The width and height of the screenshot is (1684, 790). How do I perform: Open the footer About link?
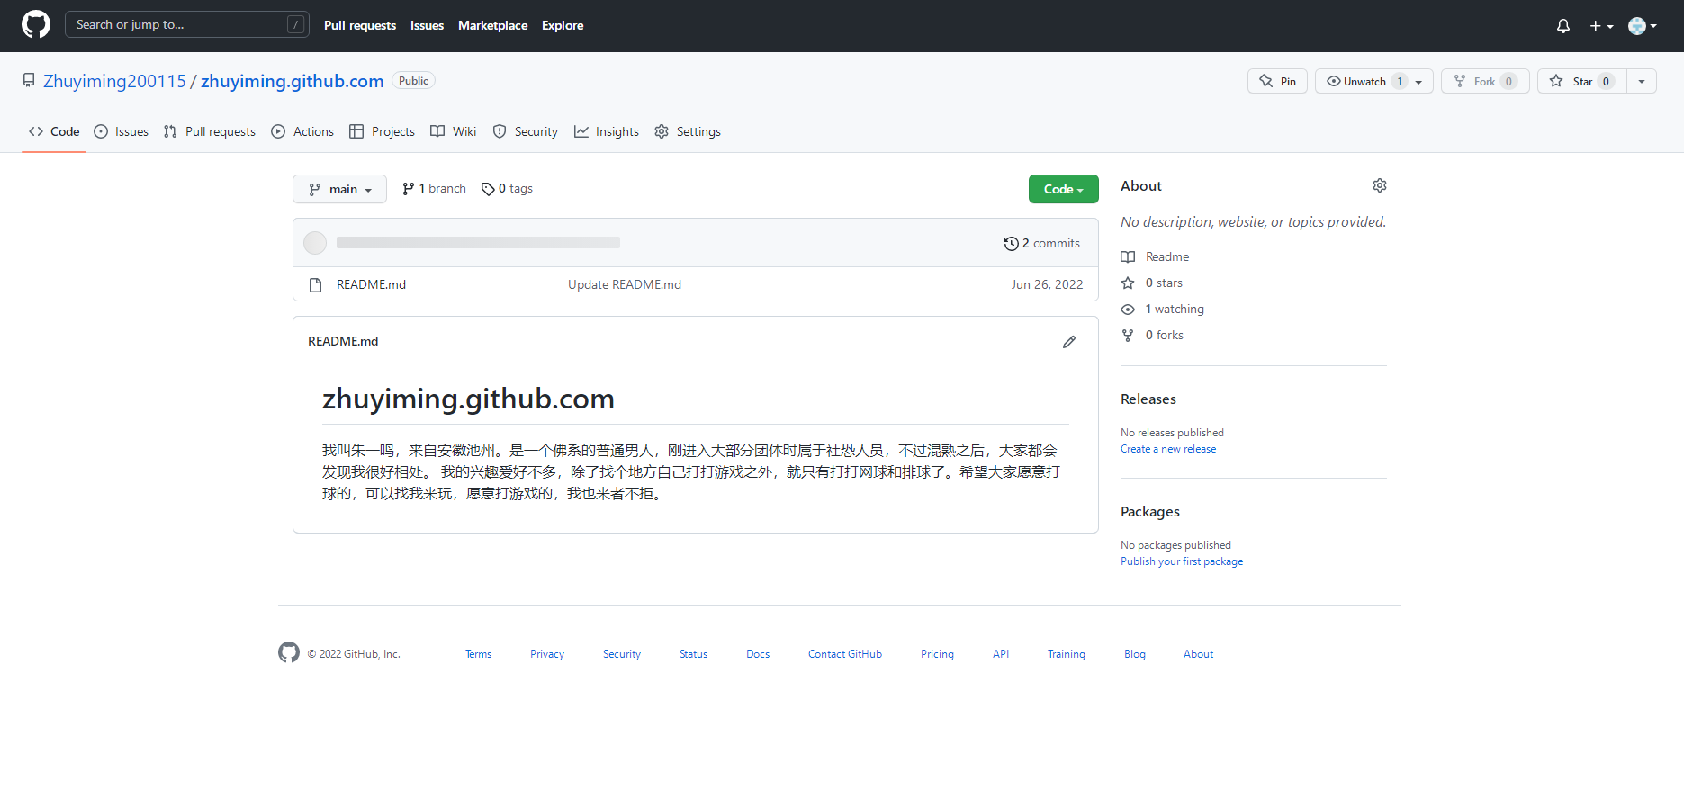click(x=1199, y=654)
